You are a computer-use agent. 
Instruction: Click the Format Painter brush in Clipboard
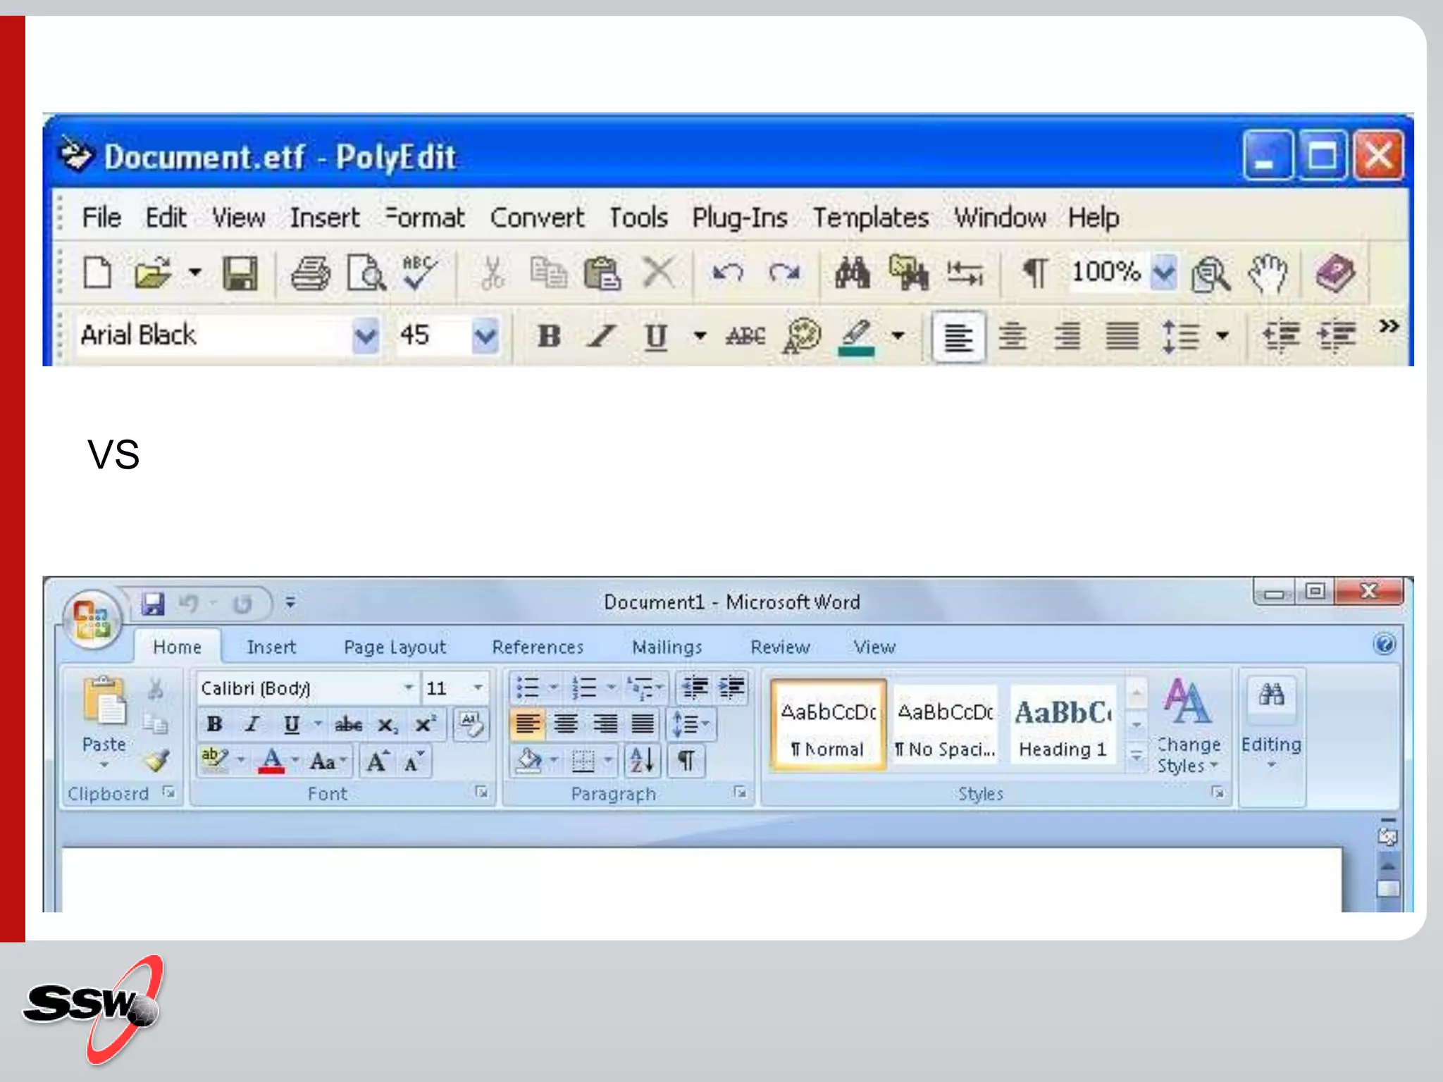(156, 761)
